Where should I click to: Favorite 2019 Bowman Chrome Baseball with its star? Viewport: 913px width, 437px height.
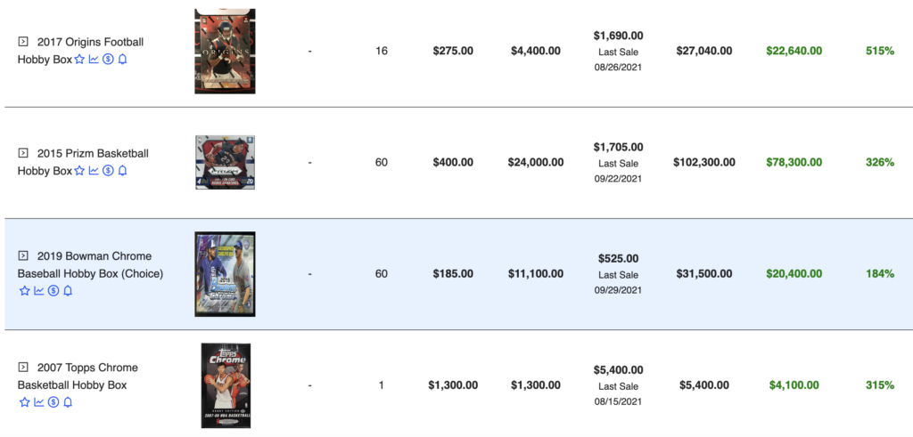[x=24, y=290]
